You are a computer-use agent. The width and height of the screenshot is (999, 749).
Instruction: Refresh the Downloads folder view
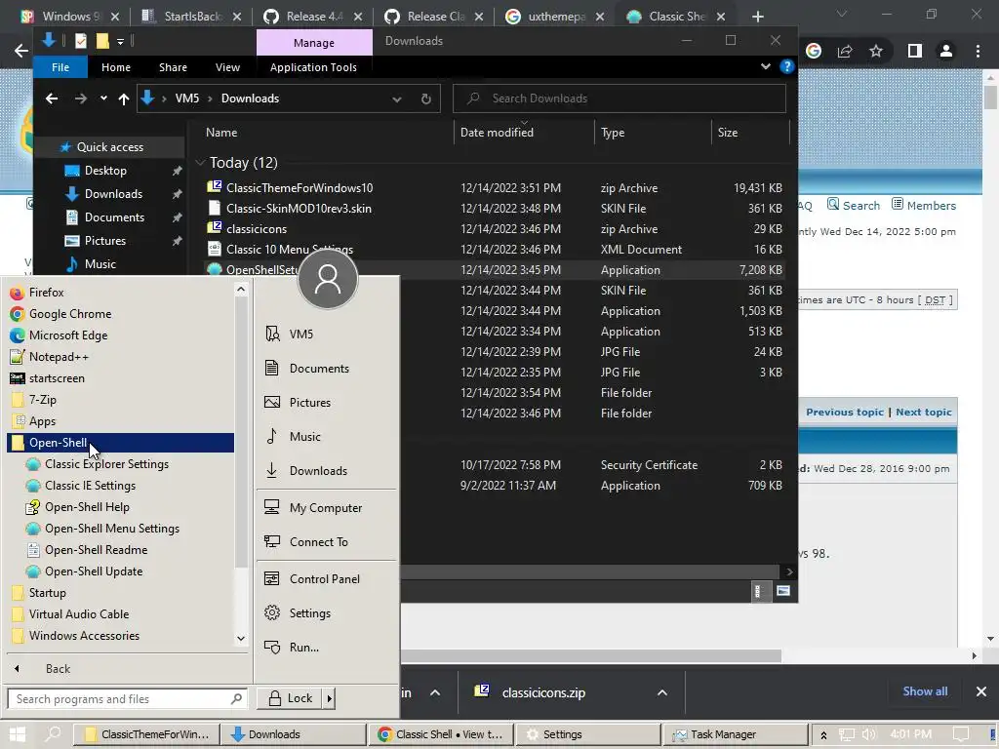pyautogui.click(x=426, y=99)
